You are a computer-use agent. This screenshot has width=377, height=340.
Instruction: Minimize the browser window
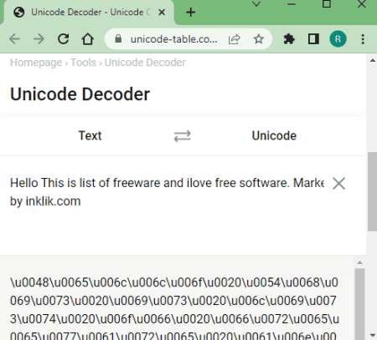pyautogui.click(x=292, y=4)
